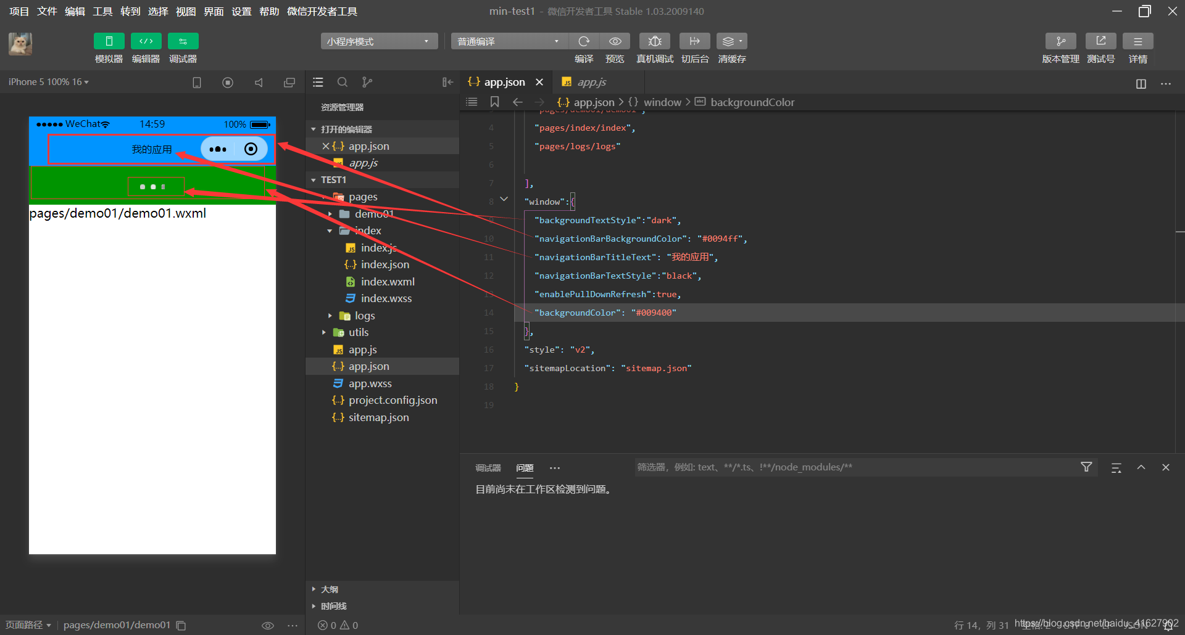Viewport: 1185px width, 635px height.
Task: Click the device rotate phone icon
Action: [197, 83]
